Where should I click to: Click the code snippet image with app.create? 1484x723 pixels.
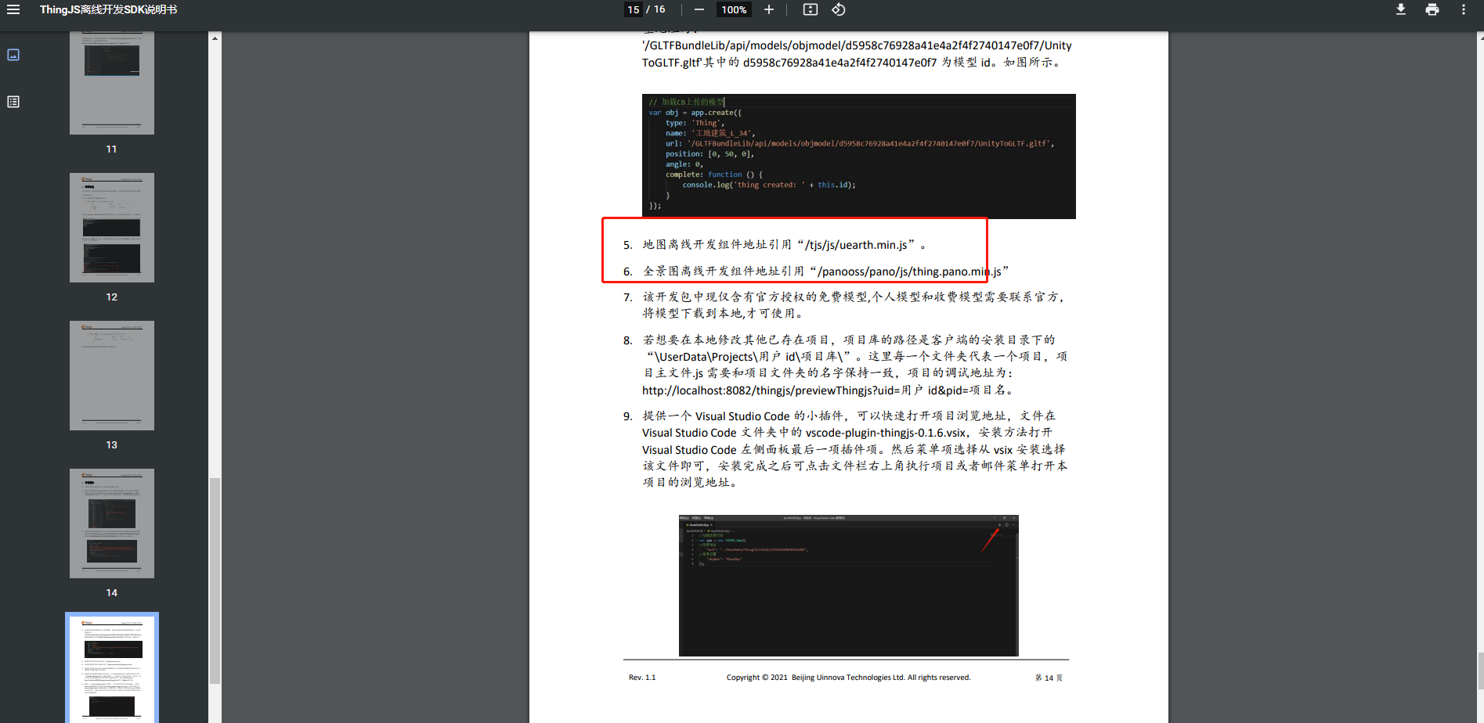tap(859, 156)
